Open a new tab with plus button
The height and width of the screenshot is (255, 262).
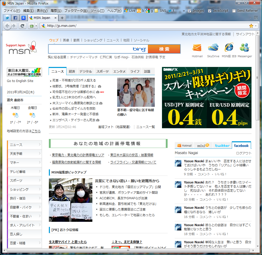click(62, 18)
